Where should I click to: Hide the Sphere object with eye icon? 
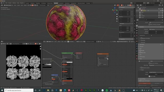[161, 11]
